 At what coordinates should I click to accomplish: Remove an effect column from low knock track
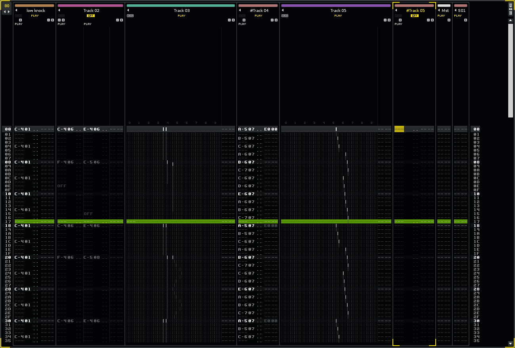coord(49,20)
